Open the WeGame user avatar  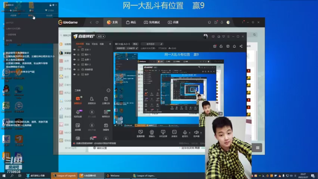click(x=228, y=22)
